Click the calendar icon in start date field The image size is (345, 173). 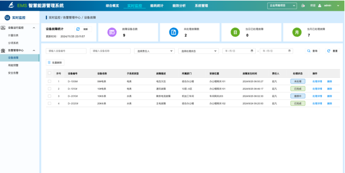point(252,51)
